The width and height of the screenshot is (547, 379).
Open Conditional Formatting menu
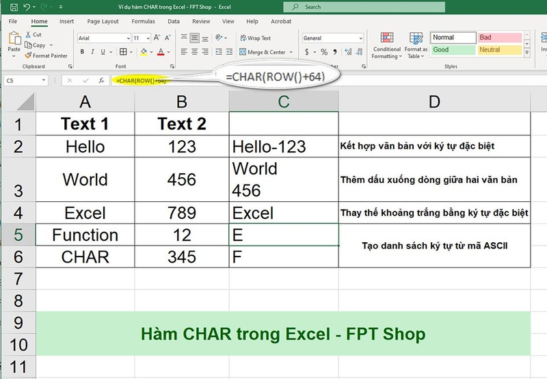(x=386, y=45)
